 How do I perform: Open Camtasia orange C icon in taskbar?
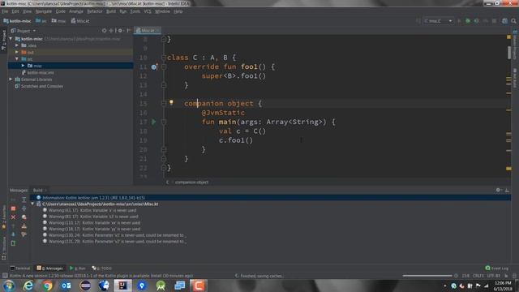tap(198, 286)
